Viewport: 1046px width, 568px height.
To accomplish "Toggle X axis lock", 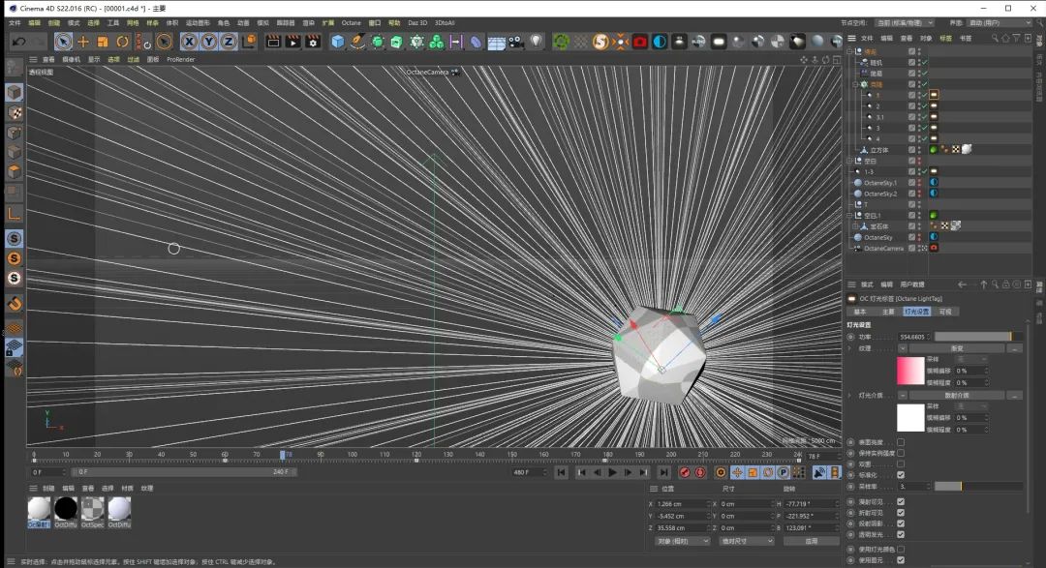I will point(190,42).
